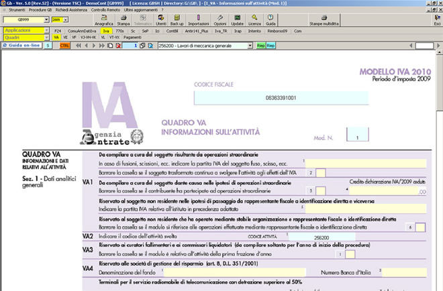Click Credito dichiarazione IVA/2009 ceduto field
Screen dimensions: 443x291
(384, 191)
